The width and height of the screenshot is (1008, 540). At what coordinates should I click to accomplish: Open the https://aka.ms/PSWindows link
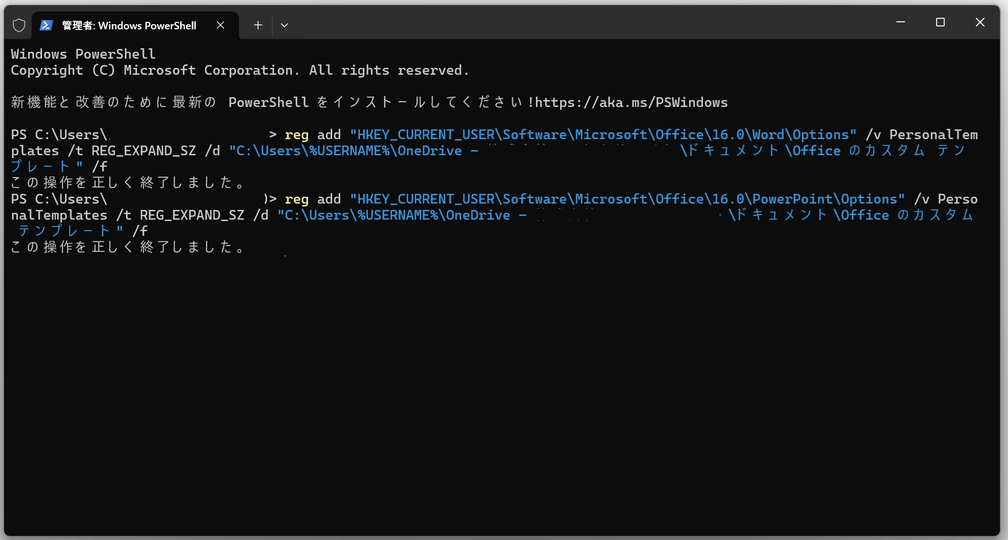(632, 102)
